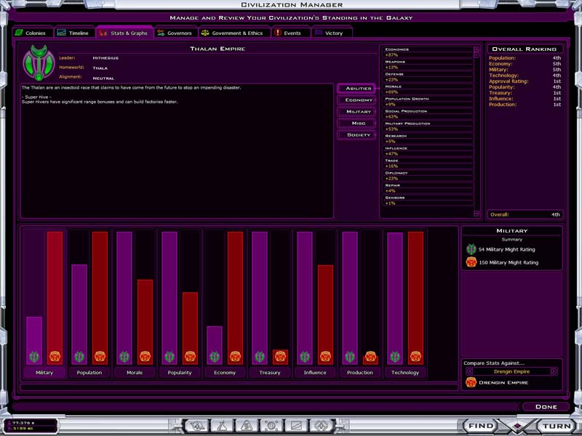582x436 pixels.
Task: Click Drengin emblem on the Technology bar
Action: click(415, 357)
